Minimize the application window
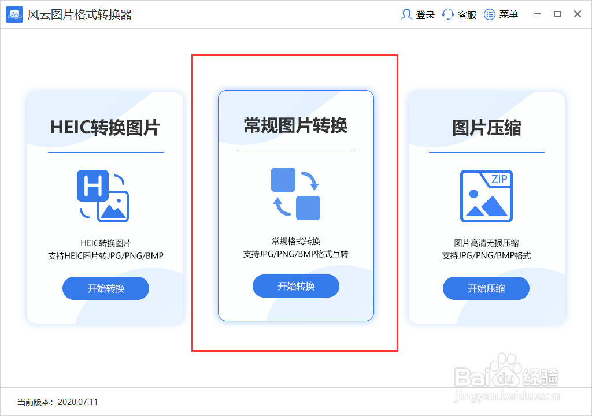 (x=536, y=14)
